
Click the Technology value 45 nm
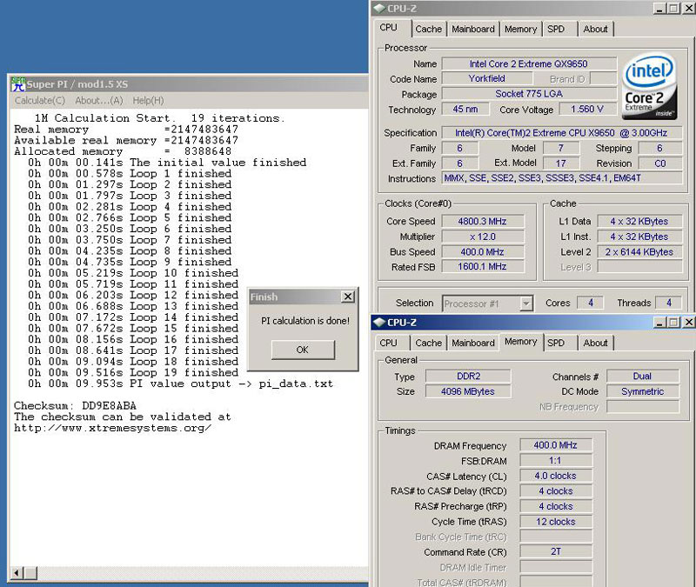465,110
